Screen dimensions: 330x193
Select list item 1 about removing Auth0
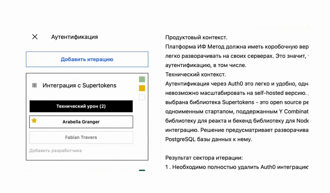click(237, 167)
